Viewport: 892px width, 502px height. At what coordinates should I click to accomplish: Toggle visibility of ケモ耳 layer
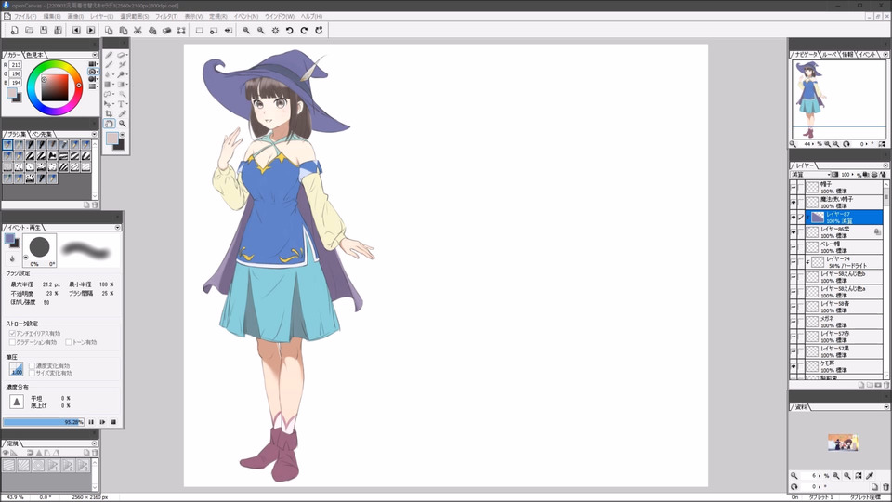pos(794,366)
